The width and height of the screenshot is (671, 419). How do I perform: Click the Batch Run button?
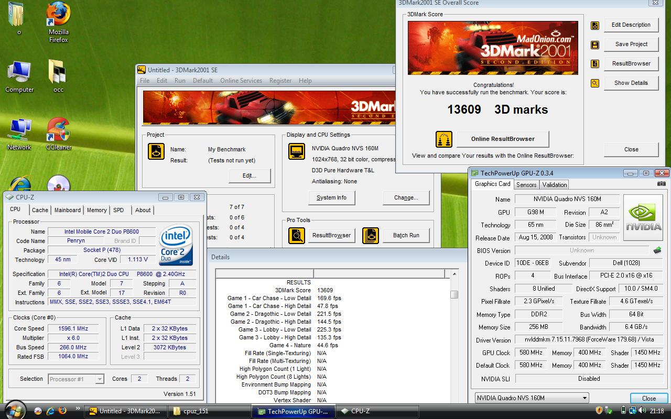[x=406, y=236]
